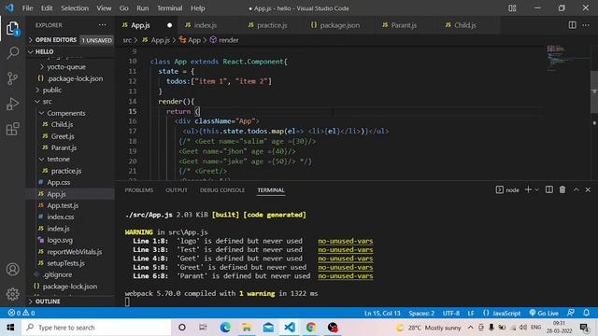Open Chrome from the taskbar
The image size is (598, 336).
[x=311, y=328]
